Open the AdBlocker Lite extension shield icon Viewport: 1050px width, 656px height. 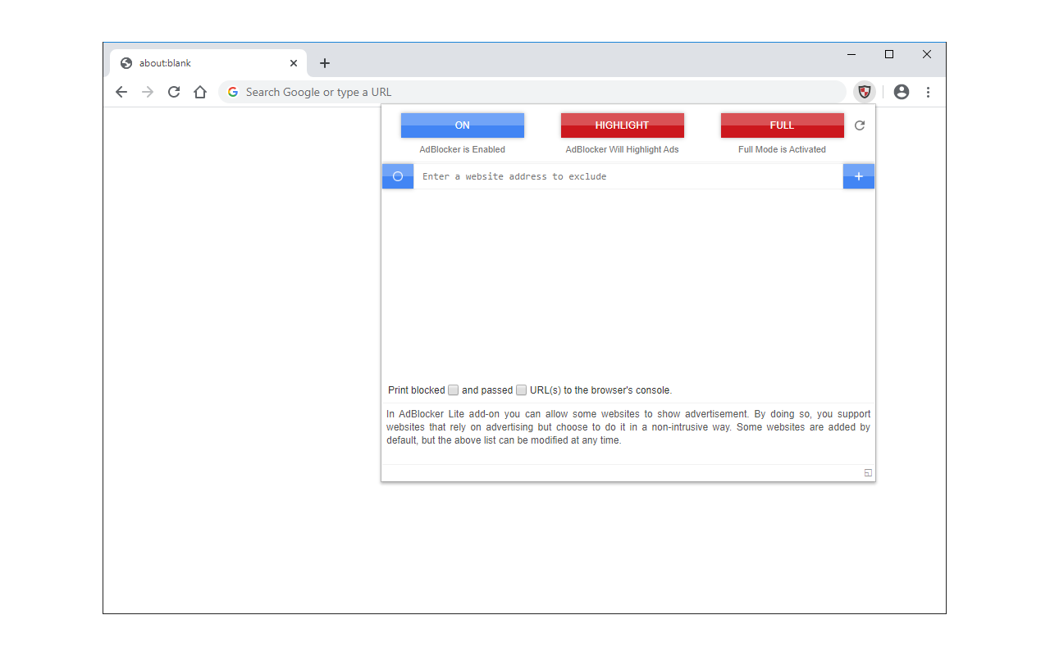tap(865, 92)
